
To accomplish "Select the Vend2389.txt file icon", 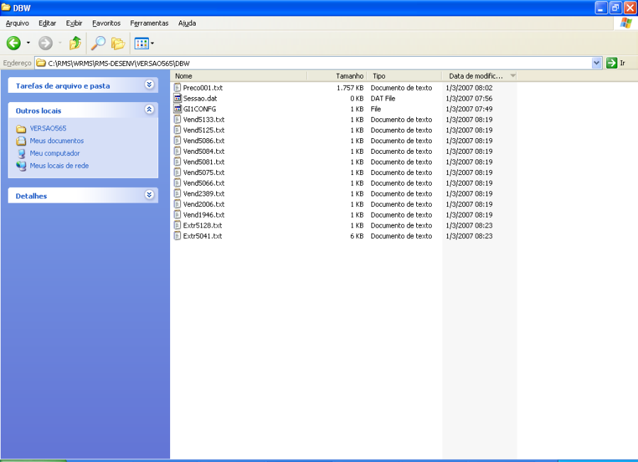I will click(x=177, y=193).
